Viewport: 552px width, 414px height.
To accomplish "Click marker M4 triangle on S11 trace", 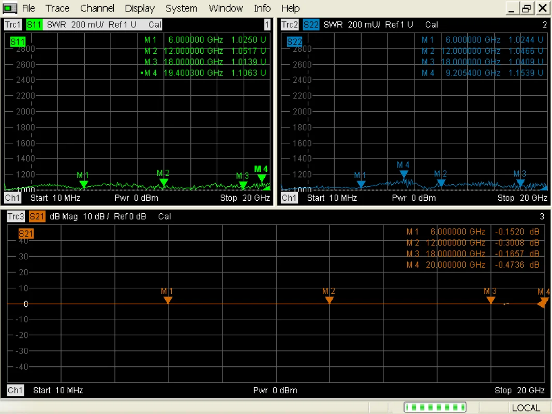I will tap(262, 179).
